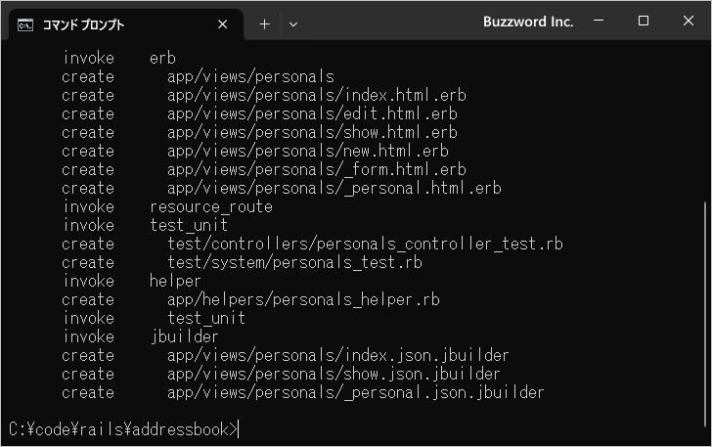This screenshot has height=447, width=712.
Task: Maximize the terminal window
Action: coord(643,21)
